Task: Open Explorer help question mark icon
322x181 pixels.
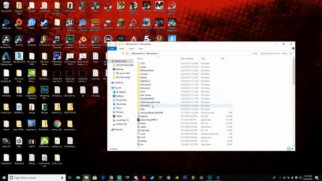Action: click(x=293, y=48)
